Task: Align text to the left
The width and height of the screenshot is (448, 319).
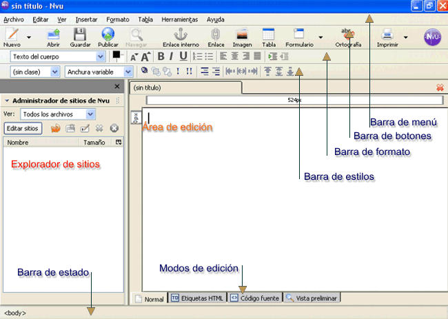Action: tap(223, 56)
